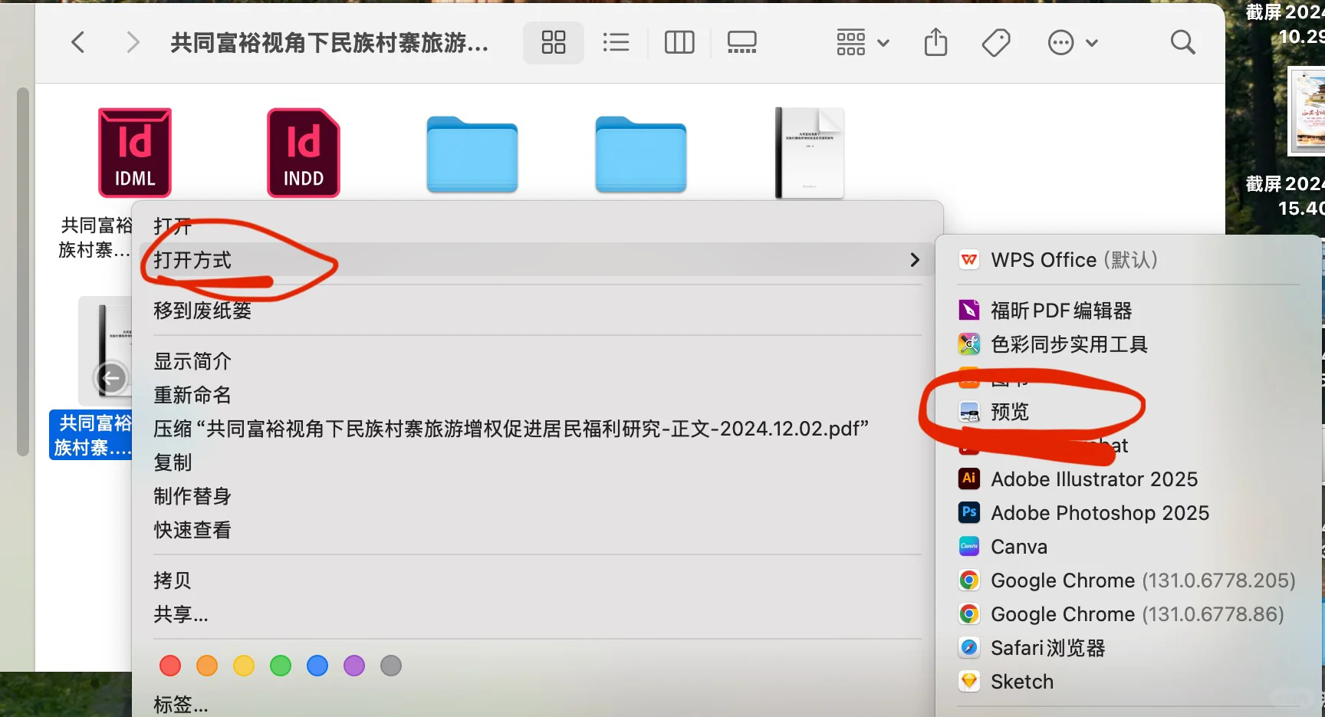This screenshot has width=1325, height=717.
Task: Select 预览 to open the PDF
Action: (x=1008, y=412)
